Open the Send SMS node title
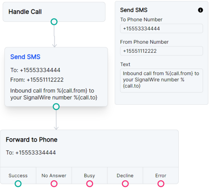 click(25, 57)
